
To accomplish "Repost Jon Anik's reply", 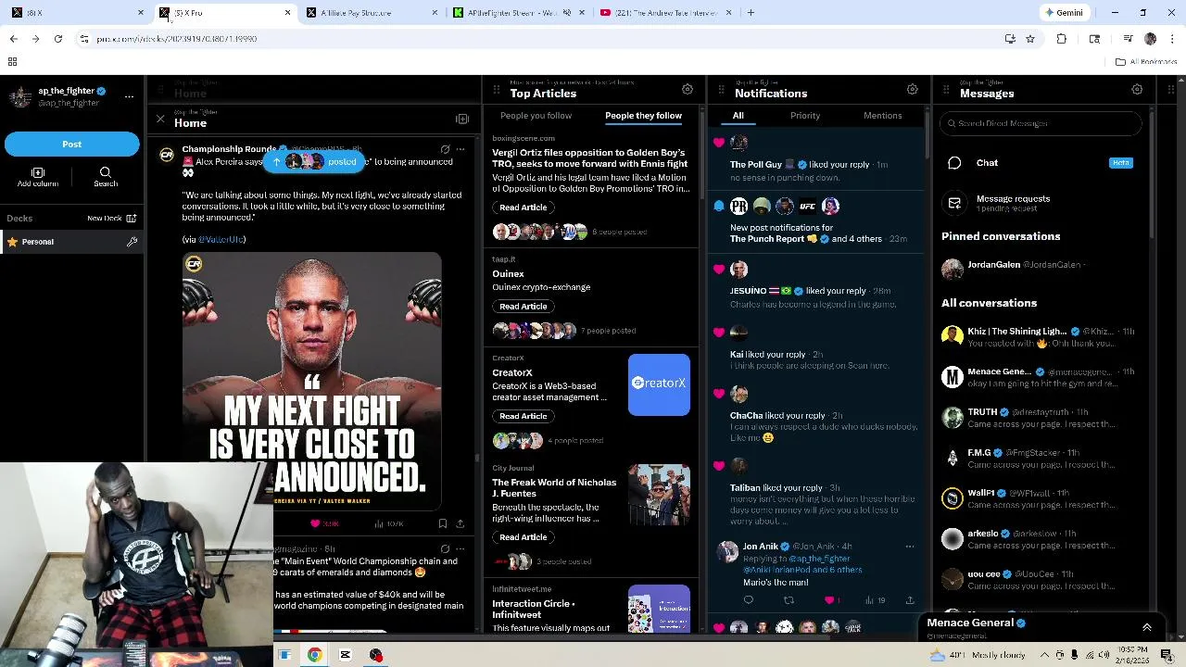I will click(789, 600).
